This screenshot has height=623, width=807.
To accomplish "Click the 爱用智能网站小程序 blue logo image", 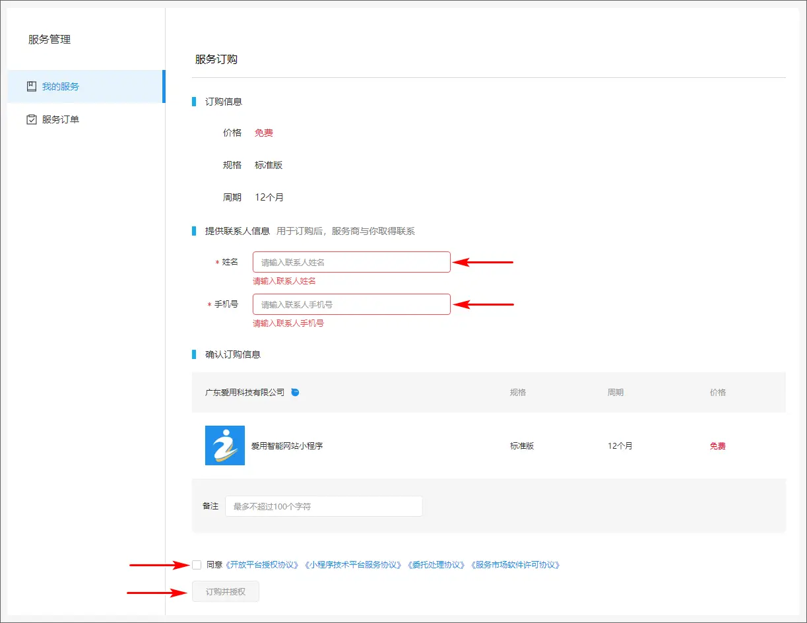I will [x=224, y=445].
